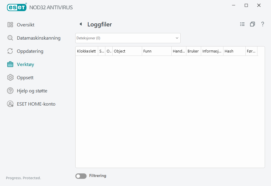Open the ESET HOME-konto account icon
271x186 pixels.
coord(10,104)
